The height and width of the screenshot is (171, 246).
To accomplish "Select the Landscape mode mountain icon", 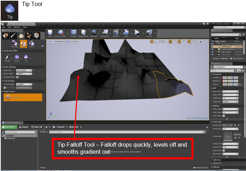I will coord(21,36).
